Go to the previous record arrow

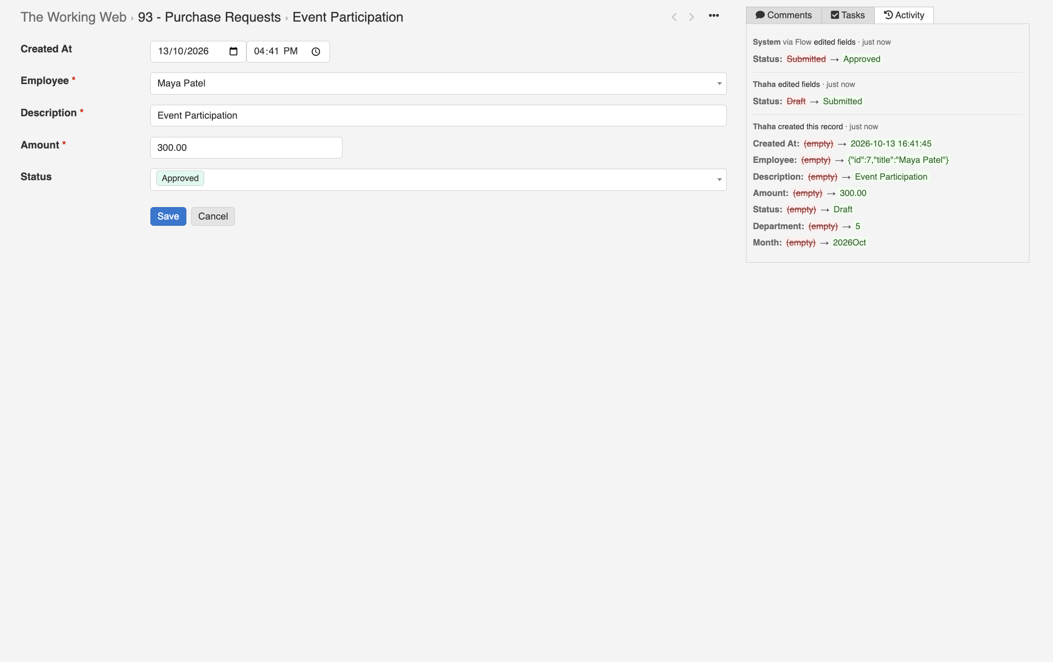(674, 17)
